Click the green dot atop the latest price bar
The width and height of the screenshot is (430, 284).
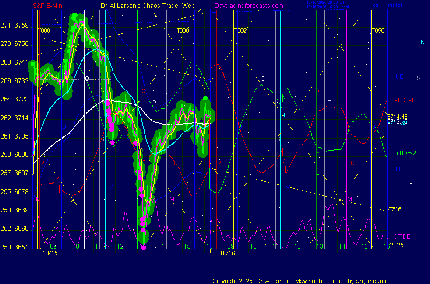pyautogui.click(x=205, y=97)
